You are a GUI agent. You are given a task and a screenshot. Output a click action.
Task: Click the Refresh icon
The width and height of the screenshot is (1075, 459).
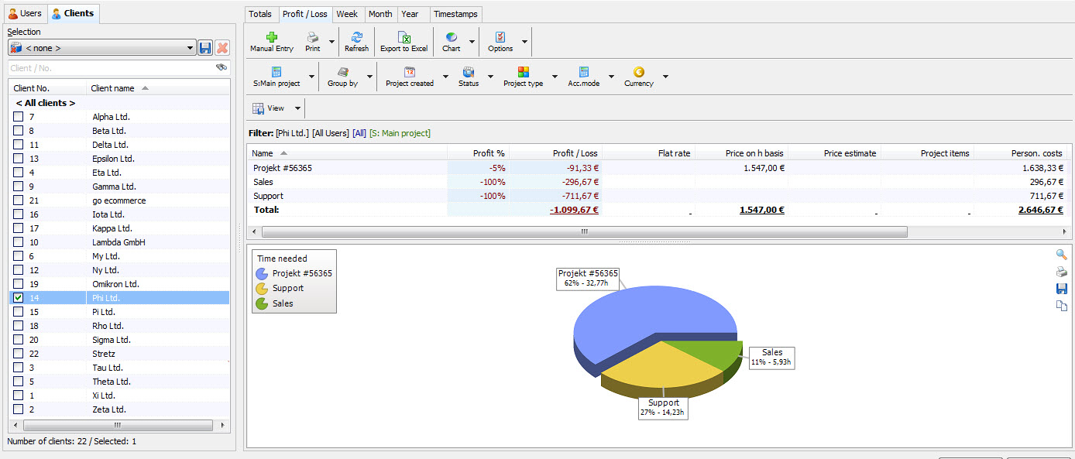tap(356, 37)
